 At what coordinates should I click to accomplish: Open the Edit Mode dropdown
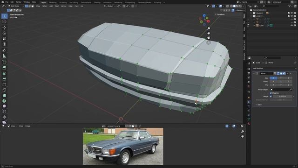pos(15,6)
